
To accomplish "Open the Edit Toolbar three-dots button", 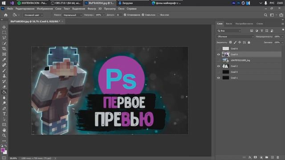I will point(4,141).
